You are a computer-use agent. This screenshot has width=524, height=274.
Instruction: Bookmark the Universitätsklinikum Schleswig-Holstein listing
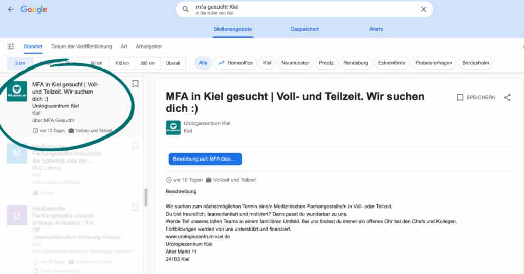coord(135,208)
